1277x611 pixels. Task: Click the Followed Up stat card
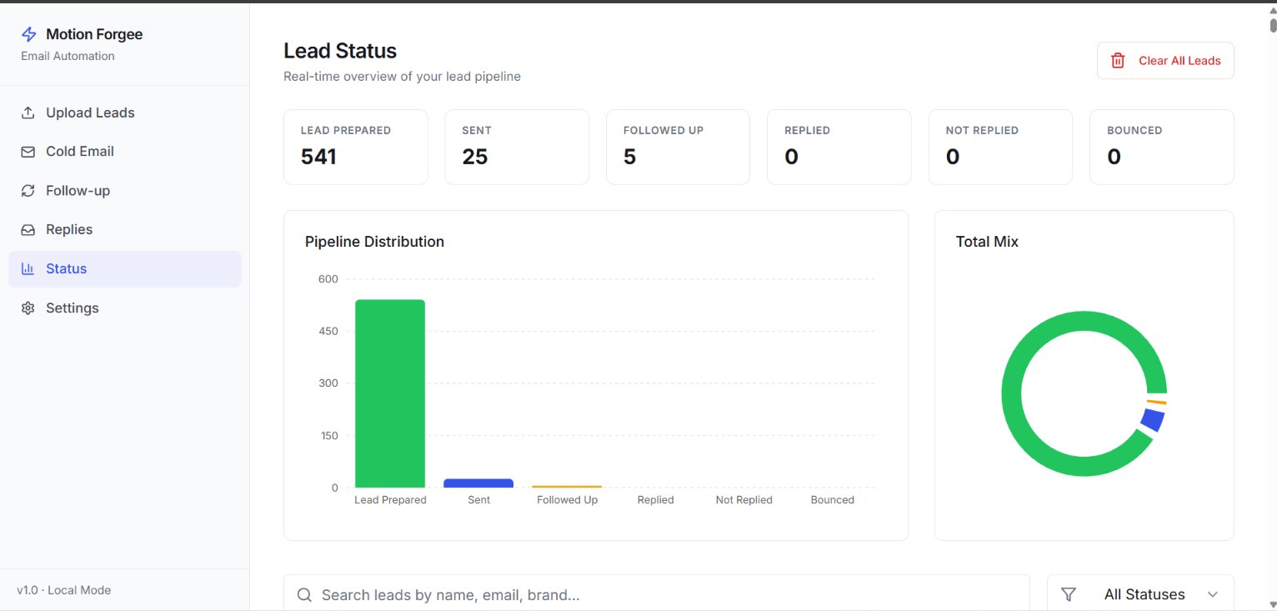(x=678, y=147)
